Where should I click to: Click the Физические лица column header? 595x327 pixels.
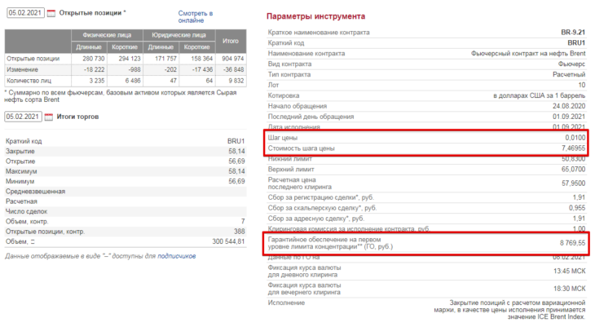click(x=107, y=35)
